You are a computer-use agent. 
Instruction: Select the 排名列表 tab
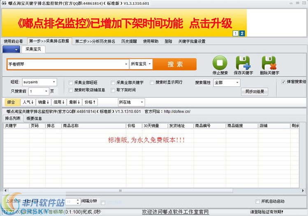tap(13, 118)
